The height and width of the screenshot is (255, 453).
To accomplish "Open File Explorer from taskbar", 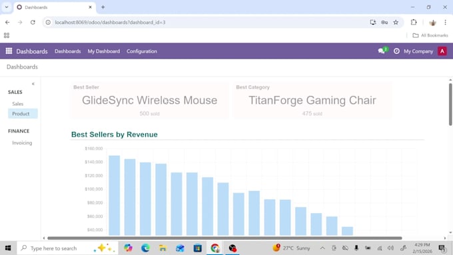I will (x=163, y=248).
